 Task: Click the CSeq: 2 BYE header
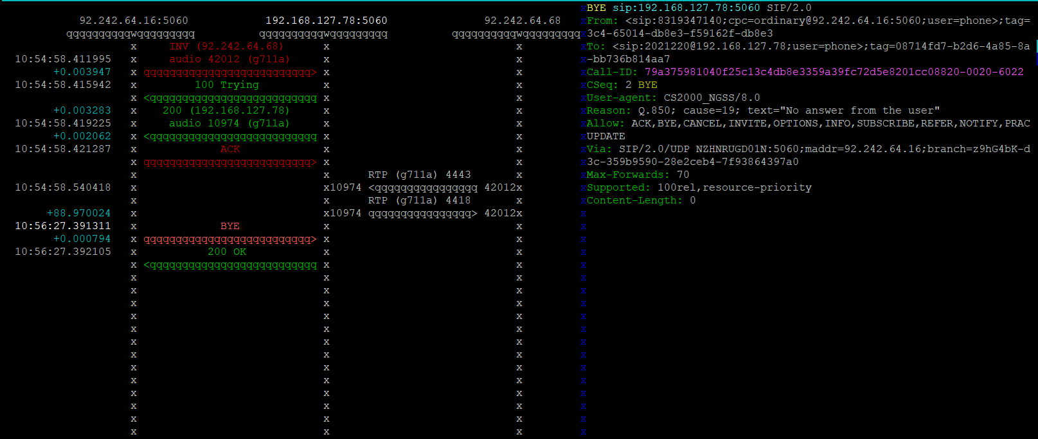pyautogui.click(x=622, y=85)
